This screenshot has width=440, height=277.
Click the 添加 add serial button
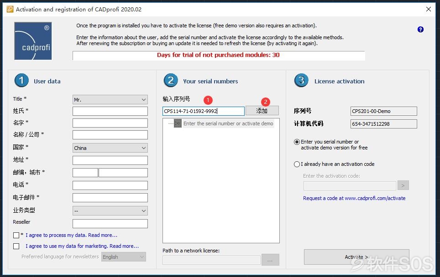click(x=262, y=111)
